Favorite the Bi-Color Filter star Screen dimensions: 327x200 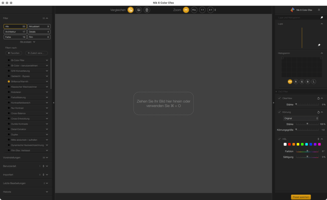(9, 60)
